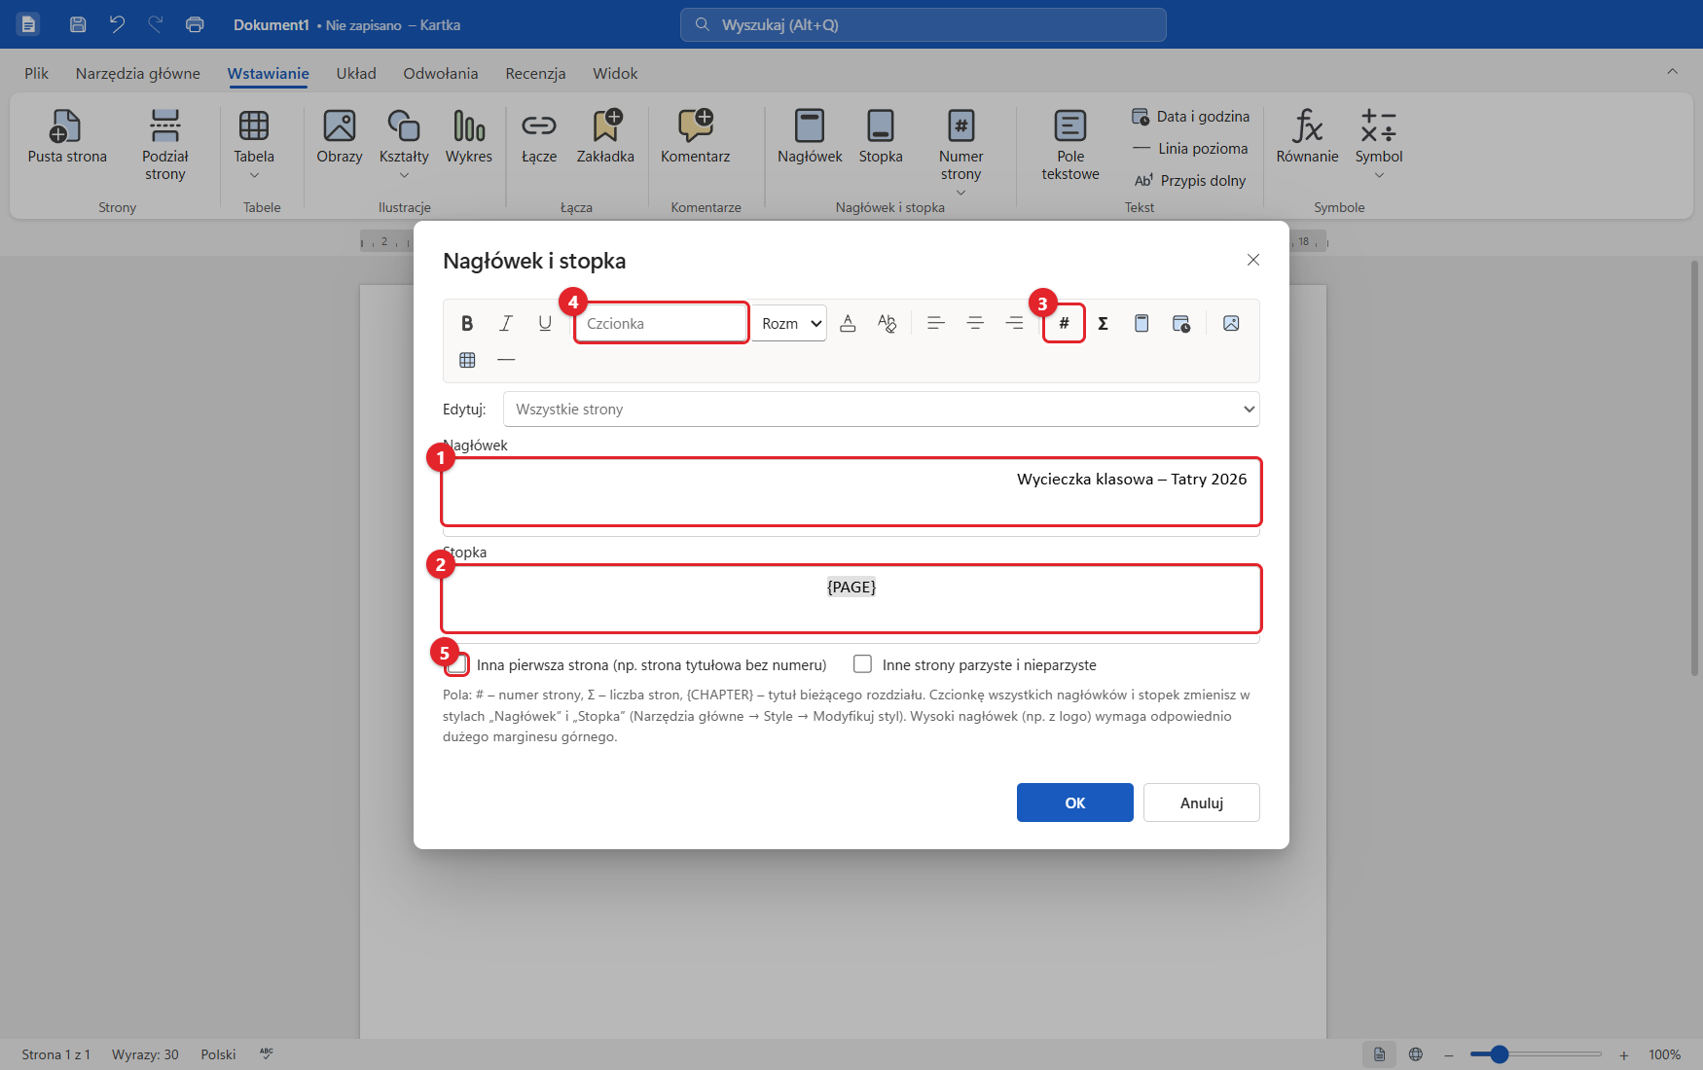Apply italic formatting in the dialog toolbar
1703x1070 pixels.
[506, 324]
